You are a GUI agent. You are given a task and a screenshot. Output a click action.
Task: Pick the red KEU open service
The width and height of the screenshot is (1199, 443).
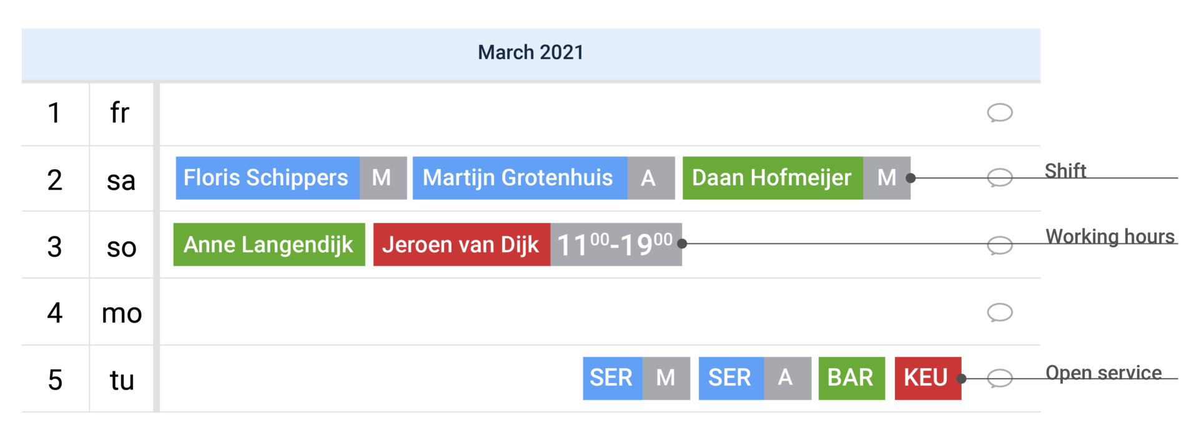pos(927,378)
